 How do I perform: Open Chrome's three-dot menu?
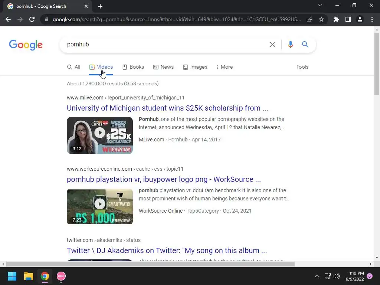(x=372, y=19)
